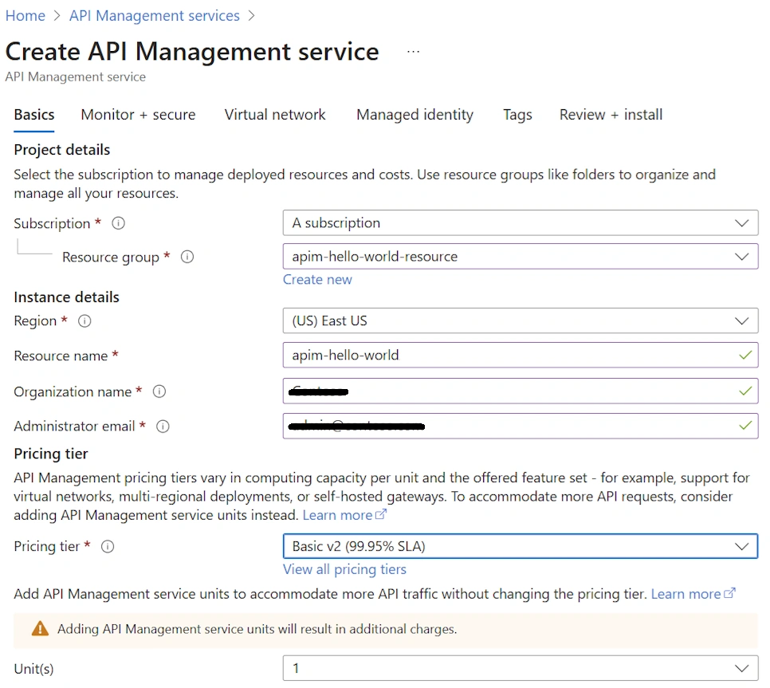Screen dimensions: 770x688
Task: Click the Project details heading
Action: [62, 150]
